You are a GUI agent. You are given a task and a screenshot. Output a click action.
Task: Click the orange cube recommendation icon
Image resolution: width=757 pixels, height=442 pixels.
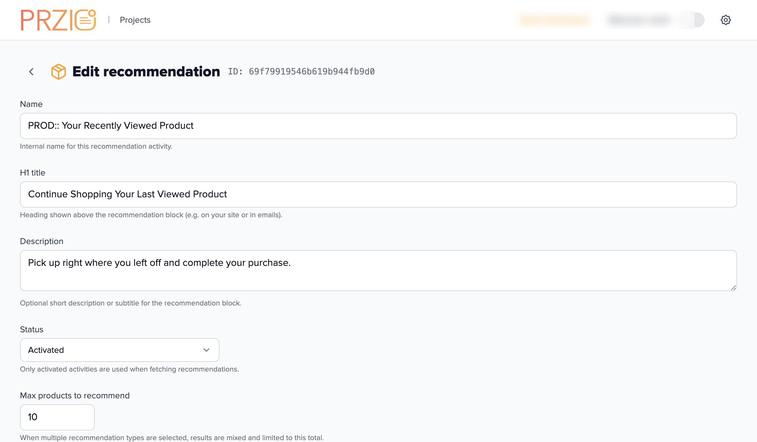58,72
